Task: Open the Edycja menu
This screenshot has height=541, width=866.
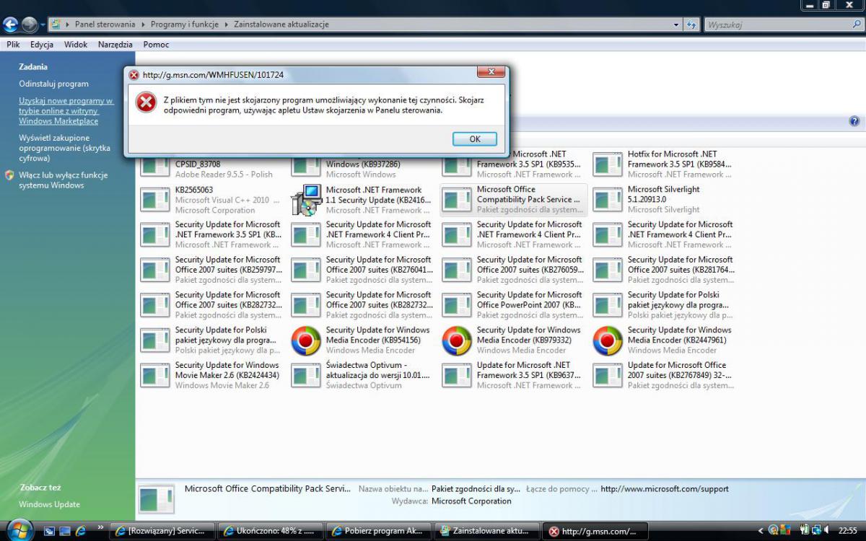Action: (42, 45)
